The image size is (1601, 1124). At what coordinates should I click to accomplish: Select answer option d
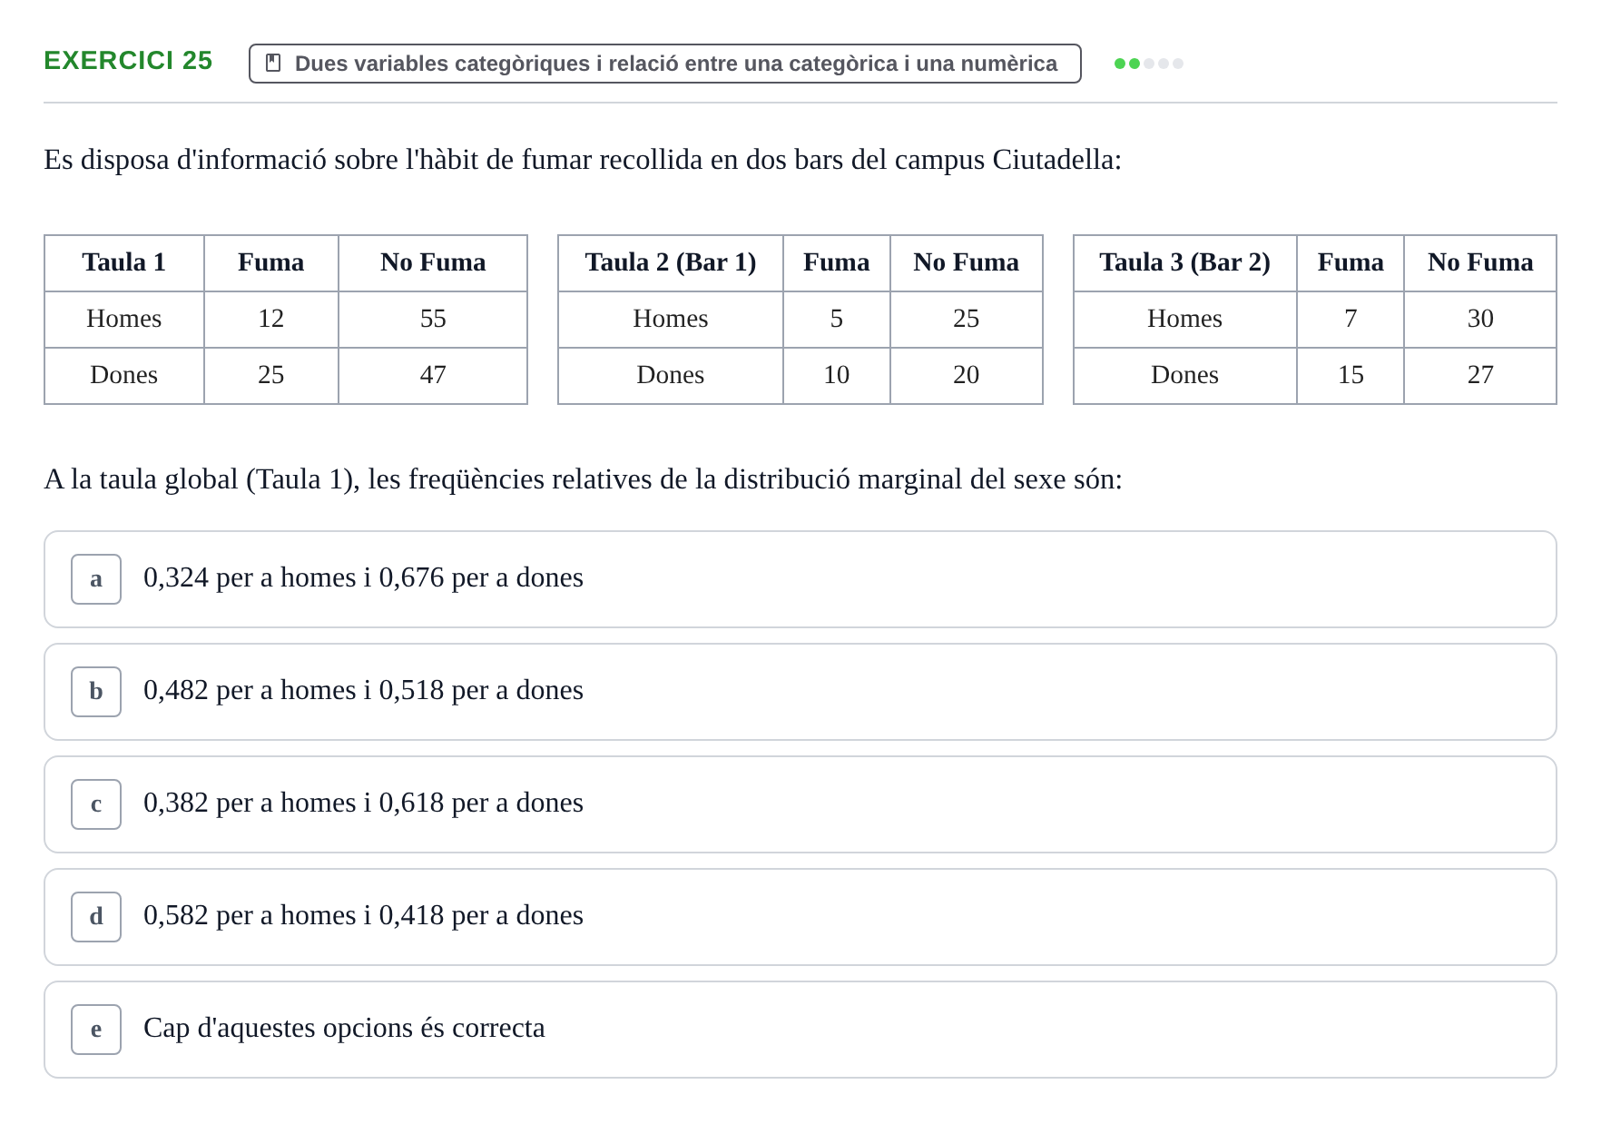[800, 917]
